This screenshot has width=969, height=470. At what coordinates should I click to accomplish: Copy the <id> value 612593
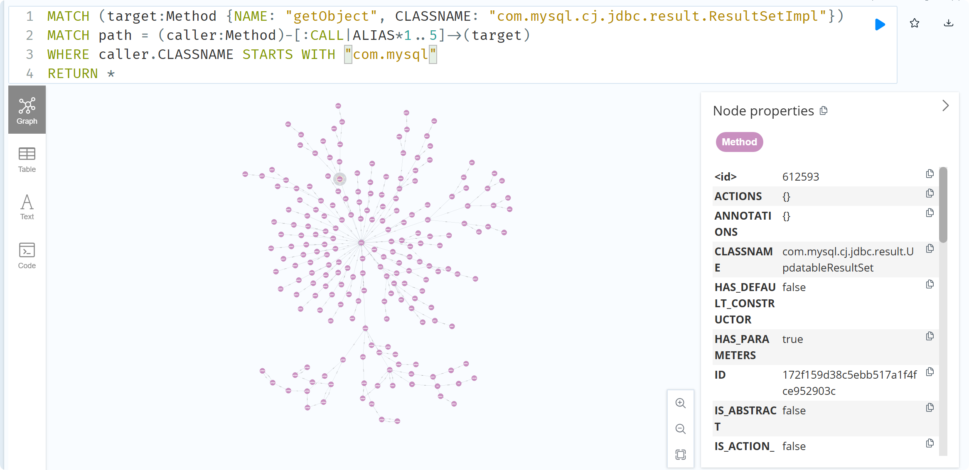(x=930, y=174)
